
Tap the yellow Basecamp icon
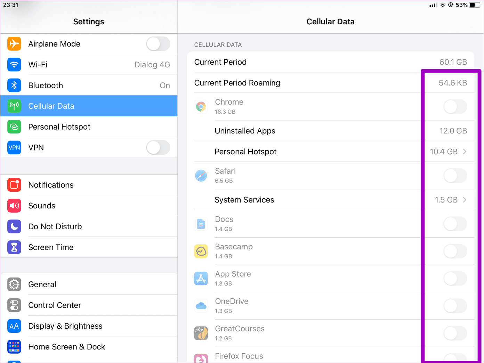click(x=201, y=251)
